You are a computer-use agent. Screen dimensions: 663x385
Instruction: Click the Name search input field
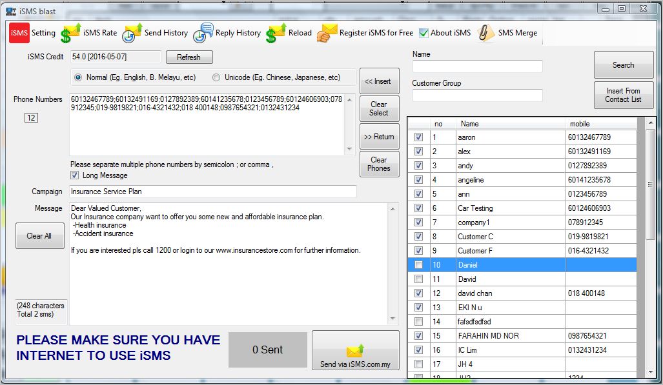(477, 66)
